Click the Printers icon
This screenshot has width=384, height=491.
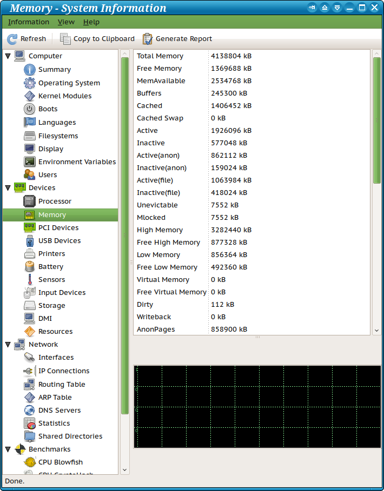point(29,254)
